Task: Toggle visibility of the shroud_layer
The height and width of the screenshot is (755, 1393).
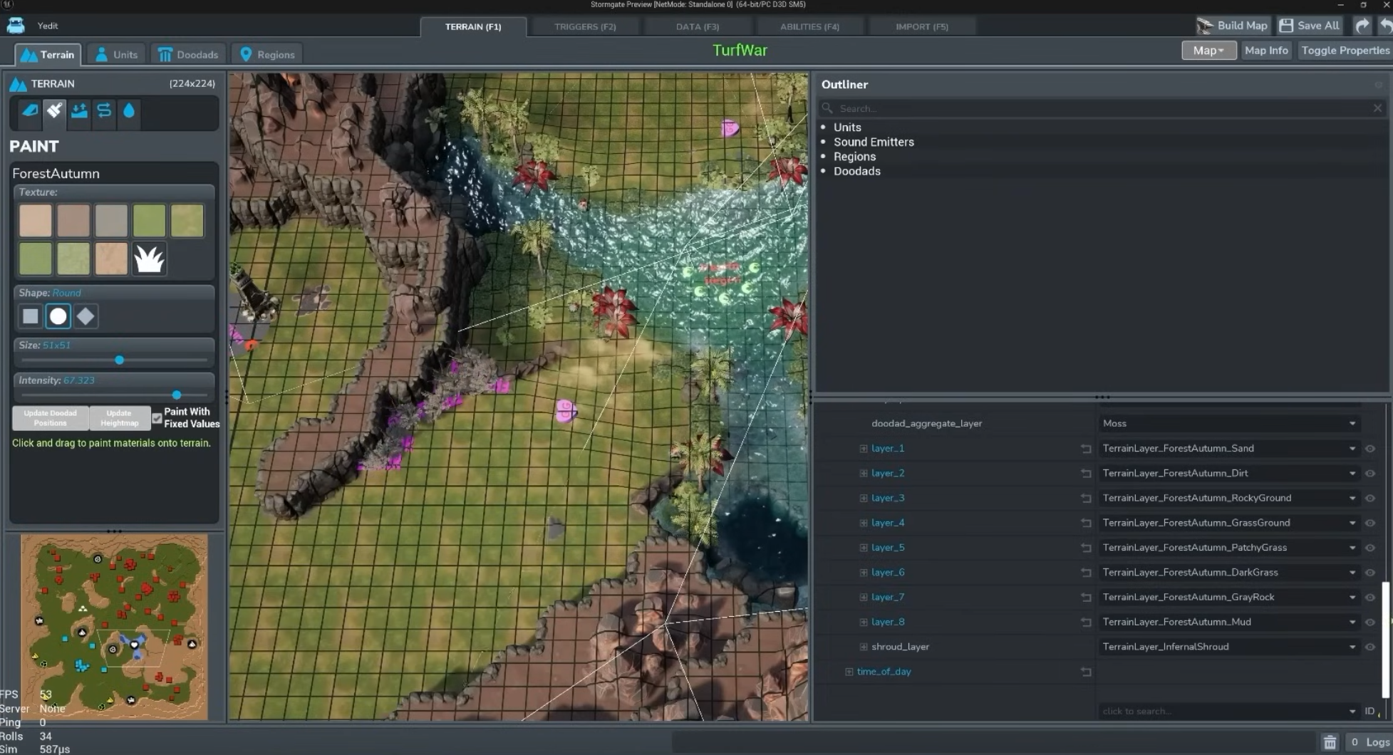Action: [x=1369, y=647]
